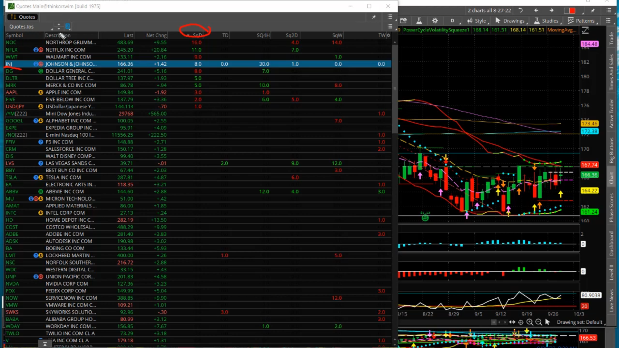
Task: Click the chart undo/refresh arrow
Action: point(520,10)
